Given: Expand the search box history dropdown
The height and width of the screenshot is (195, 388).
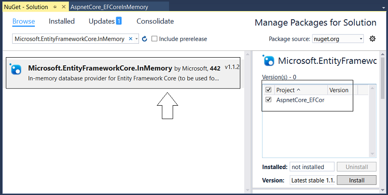Looking at the screenshot, I should 137,39.
